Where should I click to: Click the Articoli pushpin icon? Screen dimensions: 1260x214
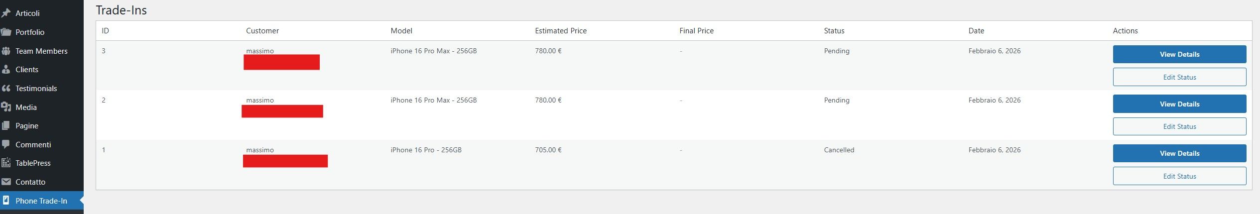coord(6,13)
